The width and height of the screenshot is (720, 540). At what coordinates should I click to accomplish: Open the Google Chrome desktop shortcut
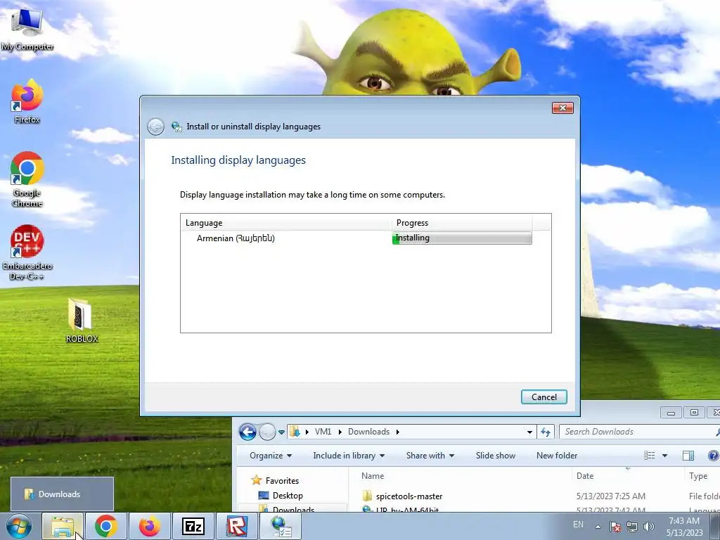coord(27,179)
